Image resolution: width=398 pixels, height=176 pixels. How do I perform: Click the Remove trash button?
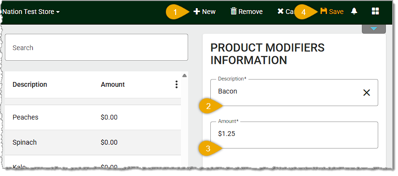click(x=247, y=12)
